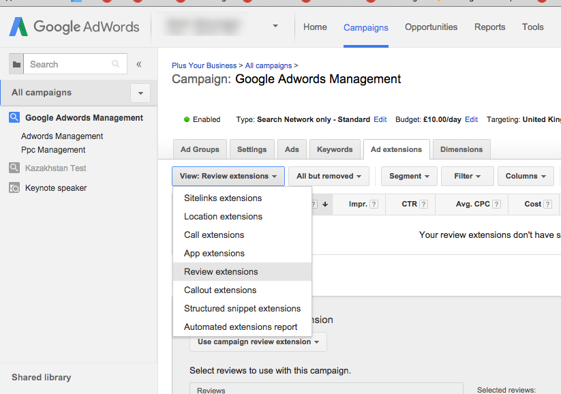Open the folder icon beside Search
This screenshot has height=394, width=561.
(16, 64)
